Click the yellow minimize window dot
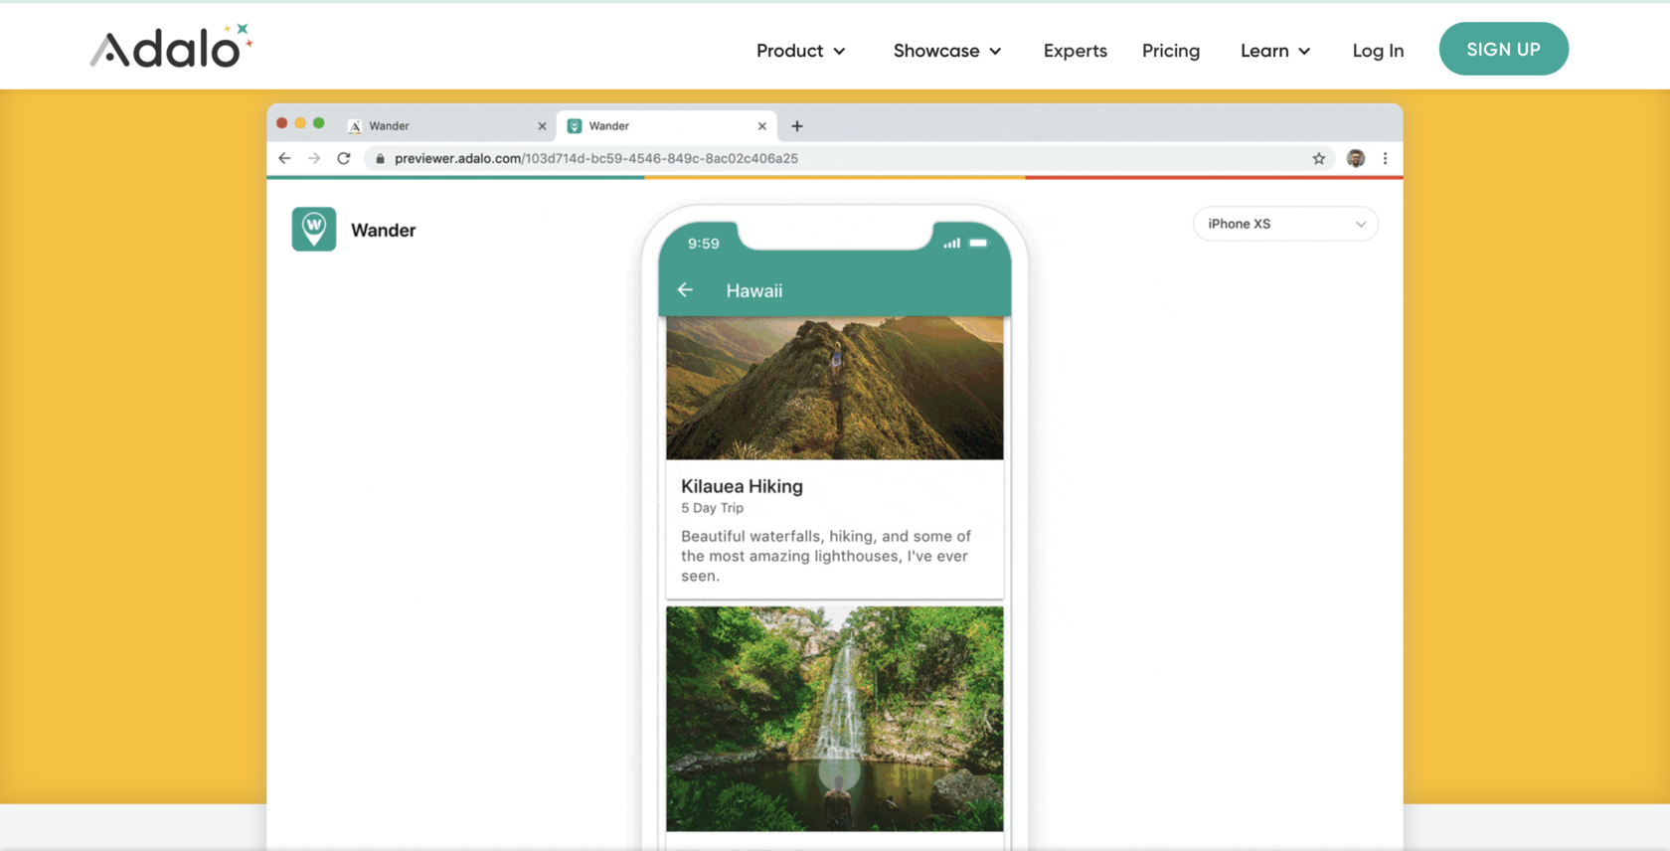Screen dimensions: 1670x851 click(300, 123)
